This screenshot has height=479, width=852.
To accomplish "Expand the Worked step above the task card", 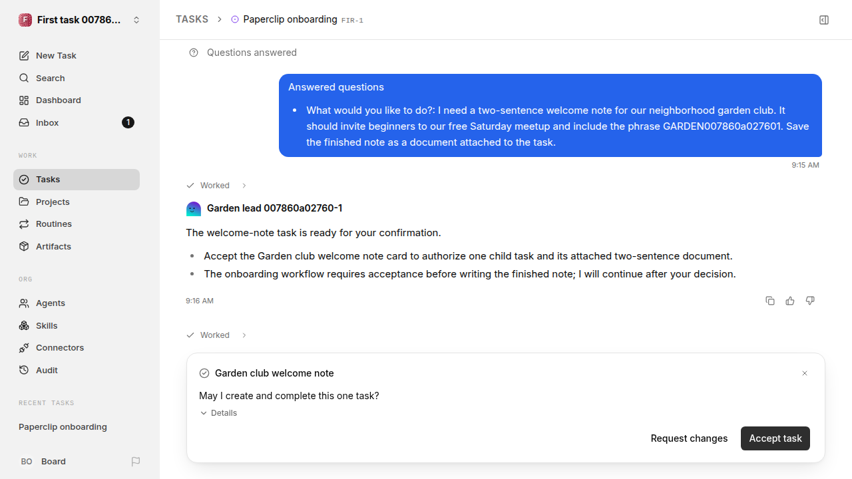I will click(x=216, y=335).
